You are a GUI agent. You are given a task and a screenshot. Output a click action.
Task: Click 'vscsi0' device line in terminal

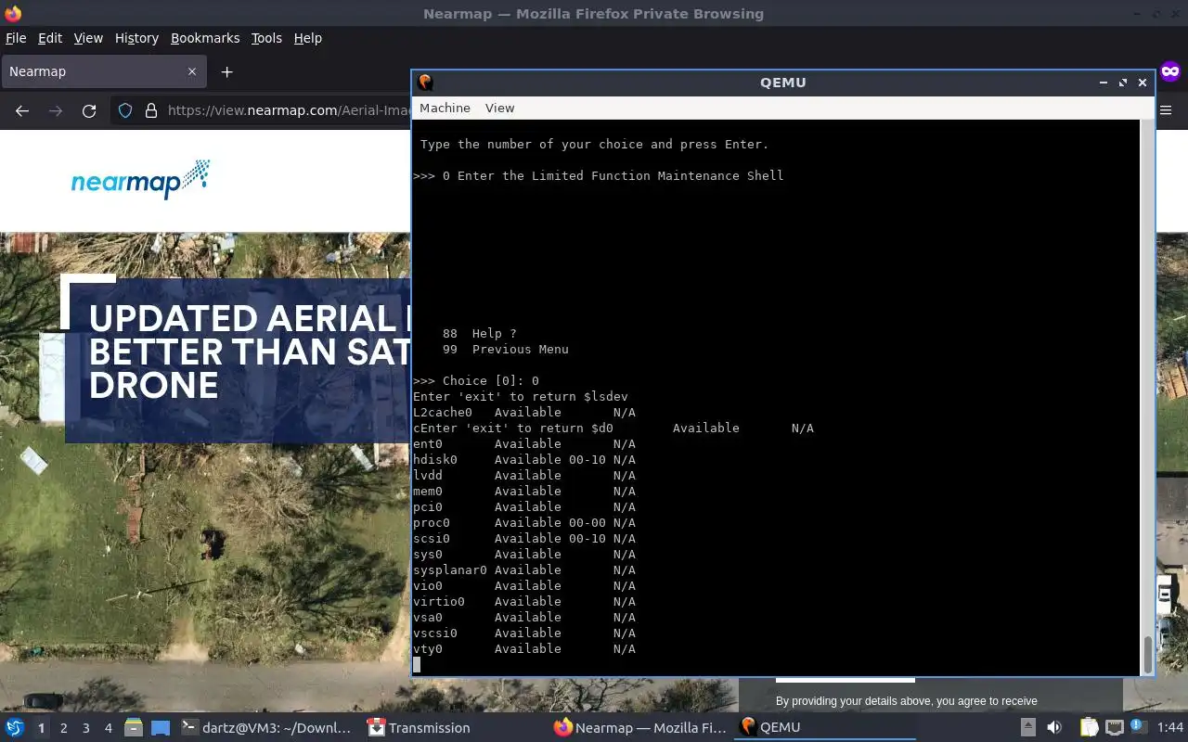pyautogui.click(x=524, y=633)
